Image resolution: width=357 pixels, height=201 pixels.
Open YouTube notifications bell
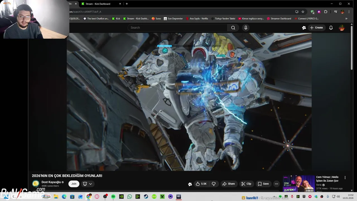pos(331,28)
